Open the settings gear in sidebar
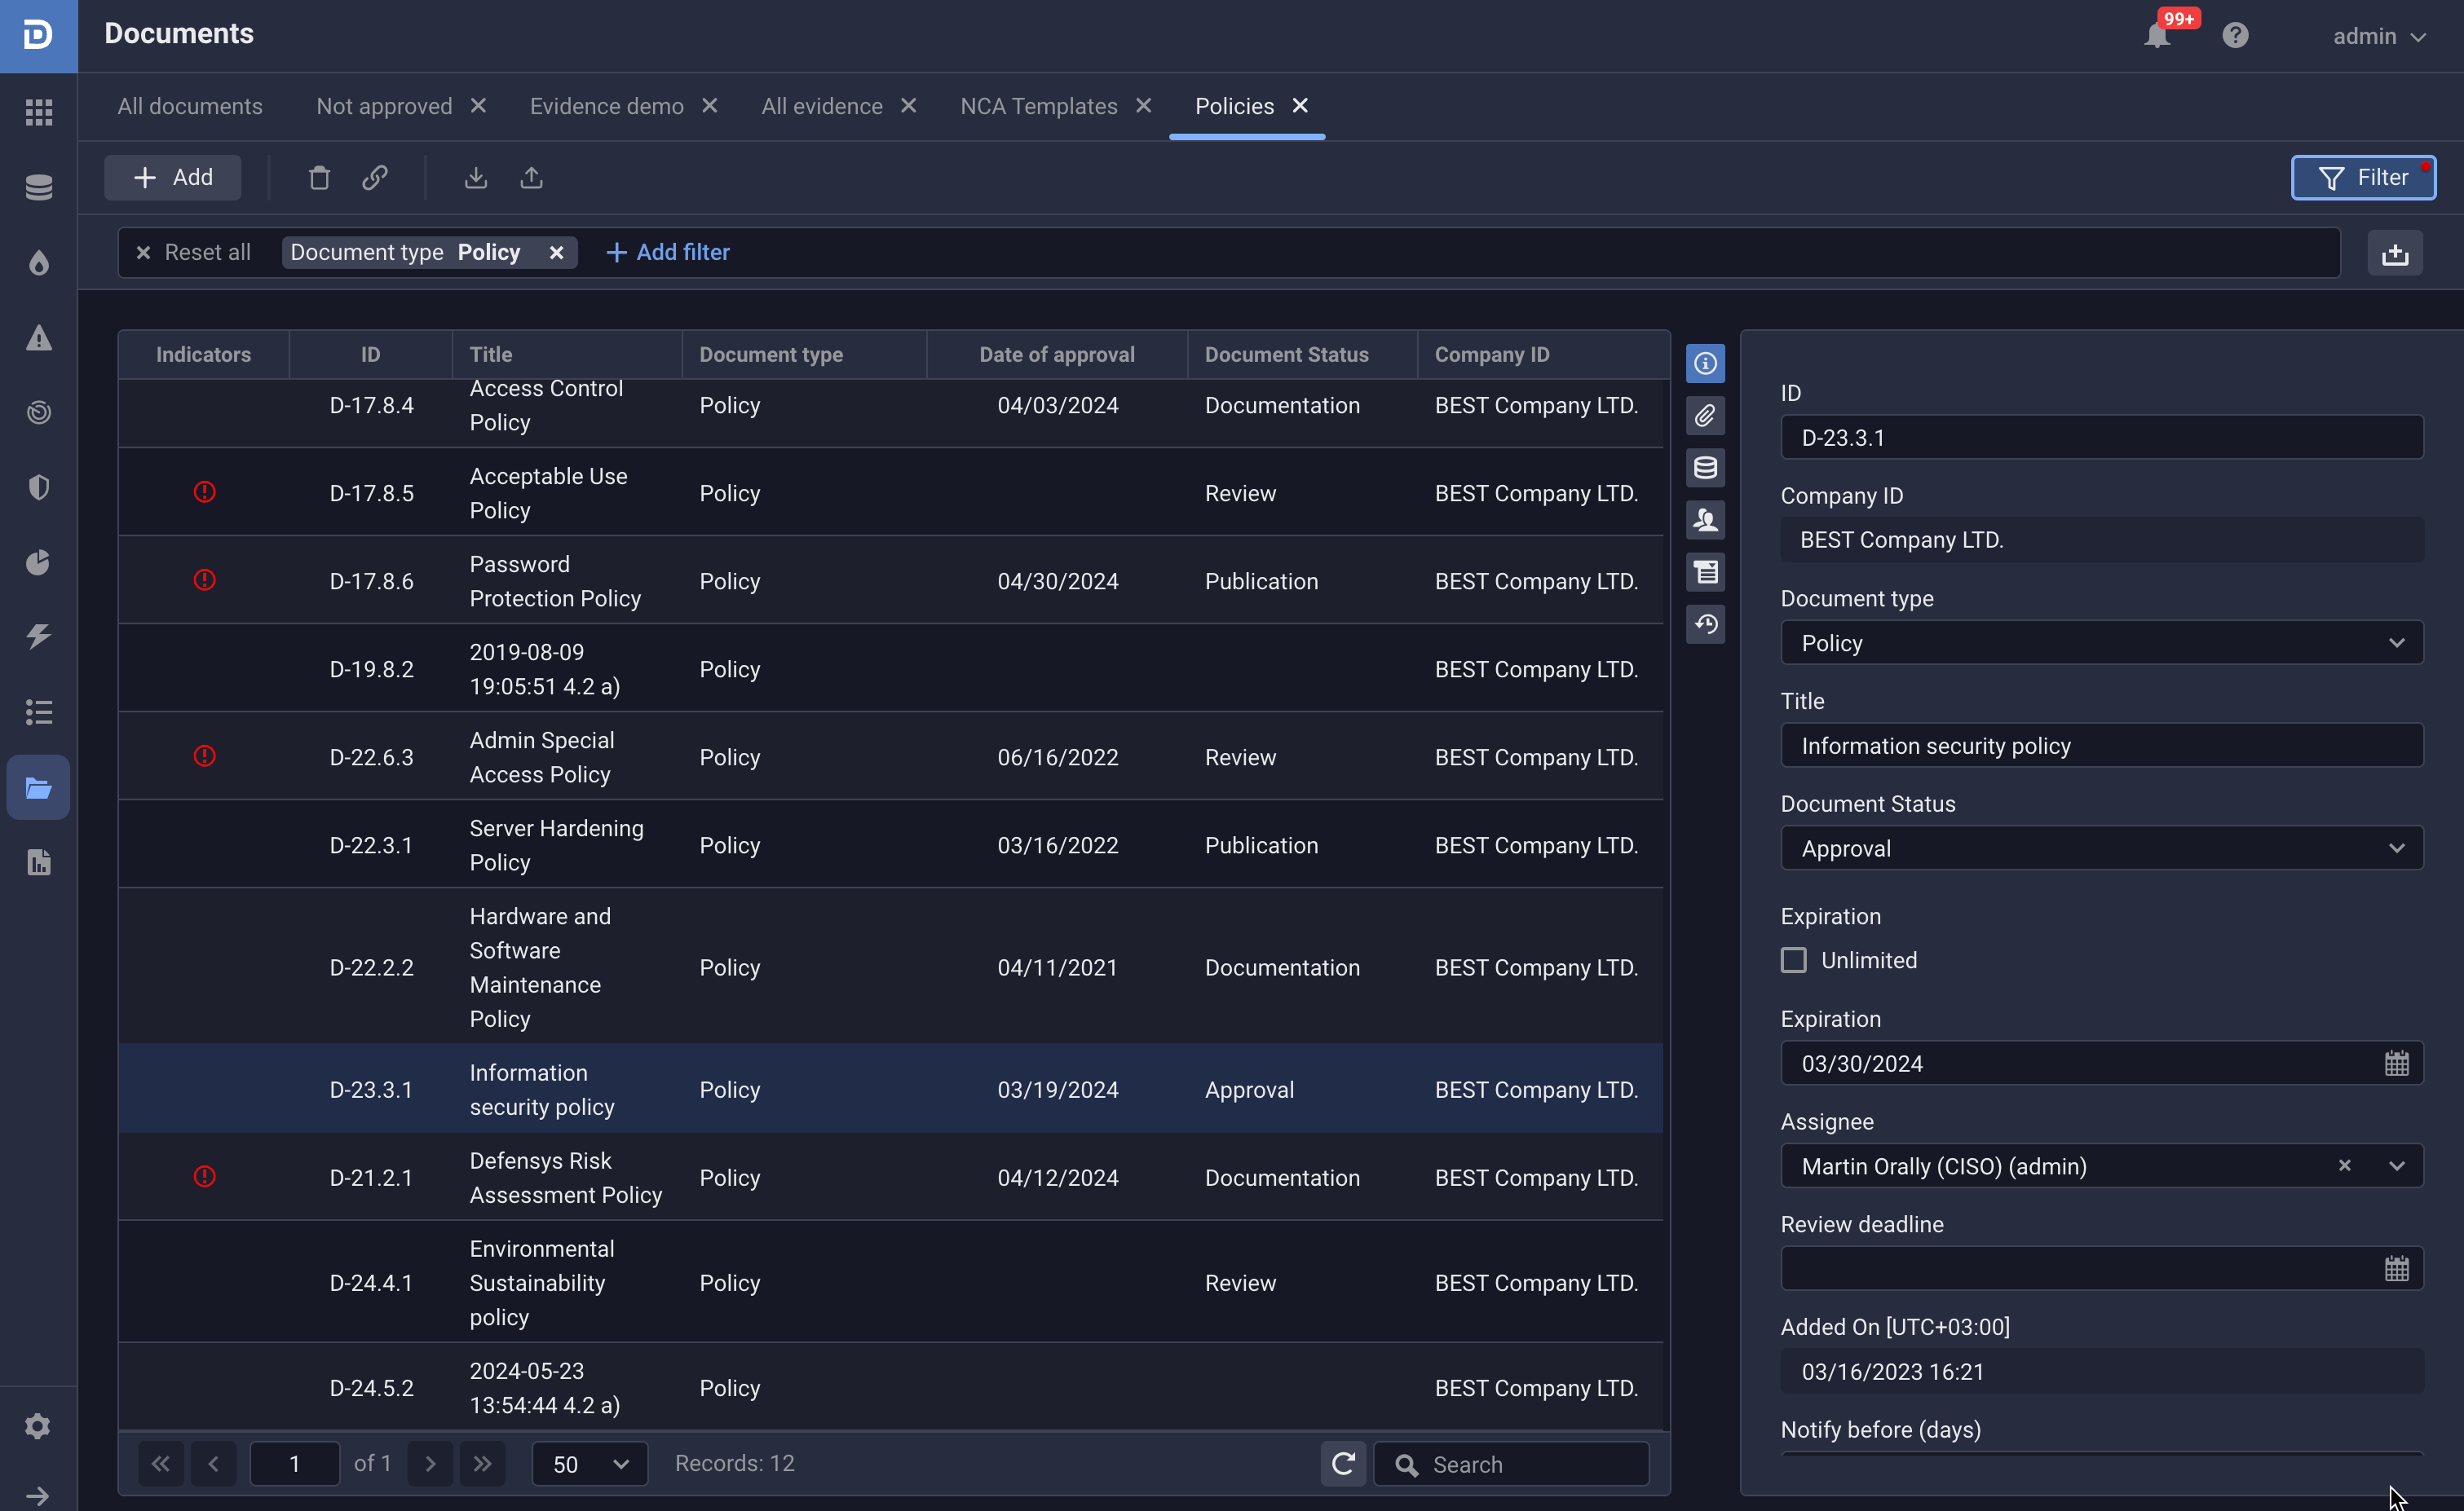Image resolution: width=2464 pixels, height=1511 pixels. coord(38,1426)
